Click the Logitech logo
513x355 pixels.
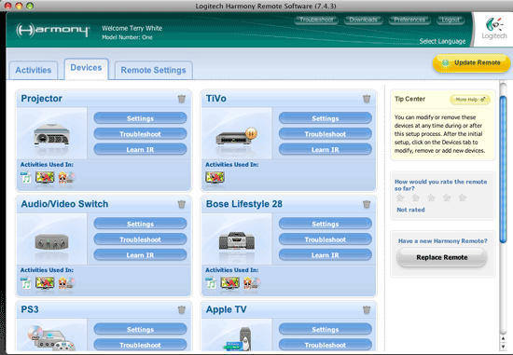point(494,29)
